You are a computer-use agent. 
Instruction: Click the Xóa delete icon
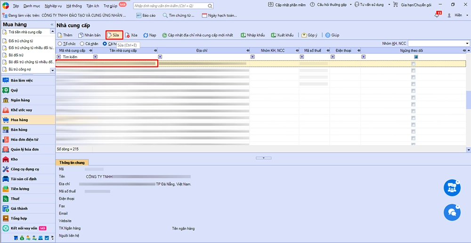(x=128, y=35)
